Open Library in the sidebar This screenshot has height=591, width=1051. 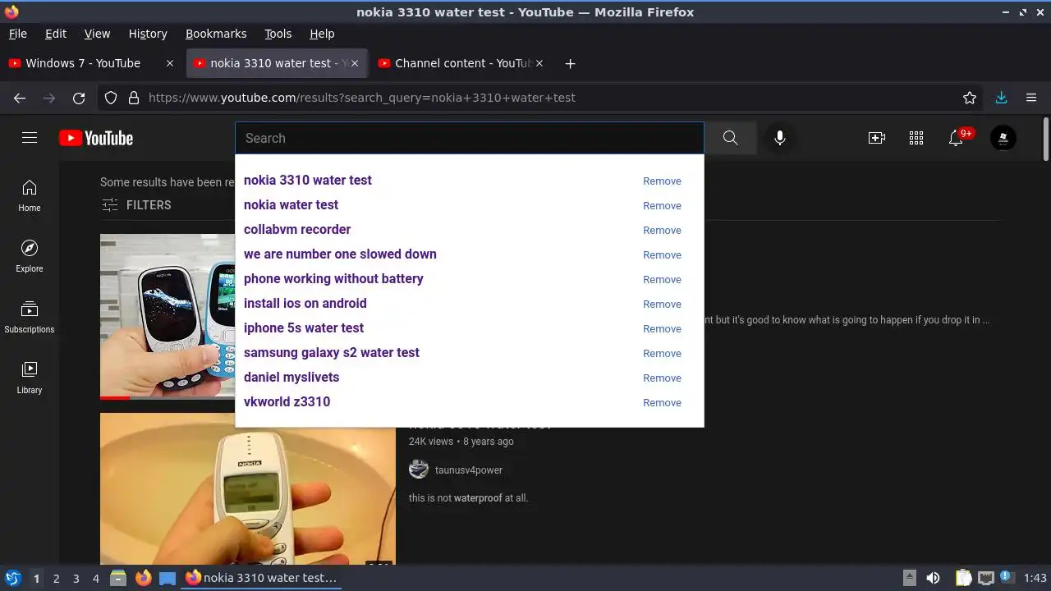click(30, 378)
